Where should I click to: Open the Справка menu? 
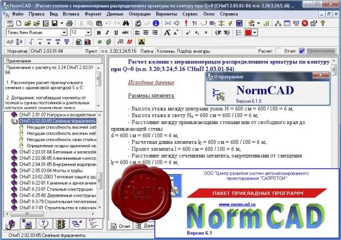click(x=229, y=14)
